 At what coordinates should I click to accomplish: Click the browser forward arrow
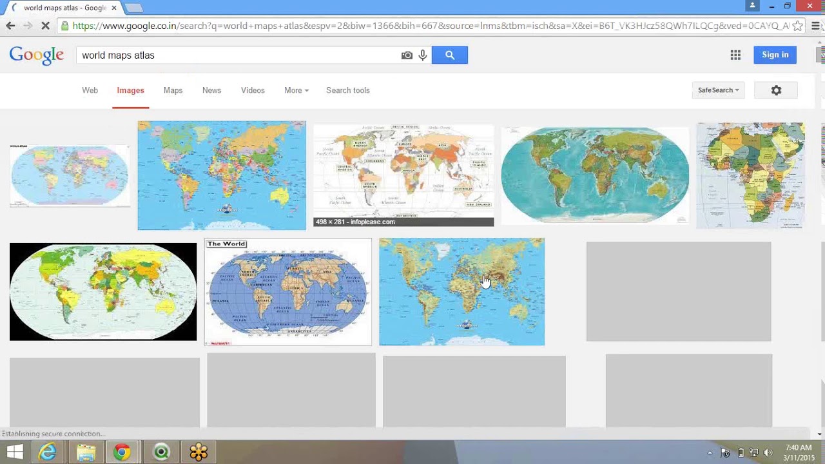pyautogui.click(x=28, y=26)
